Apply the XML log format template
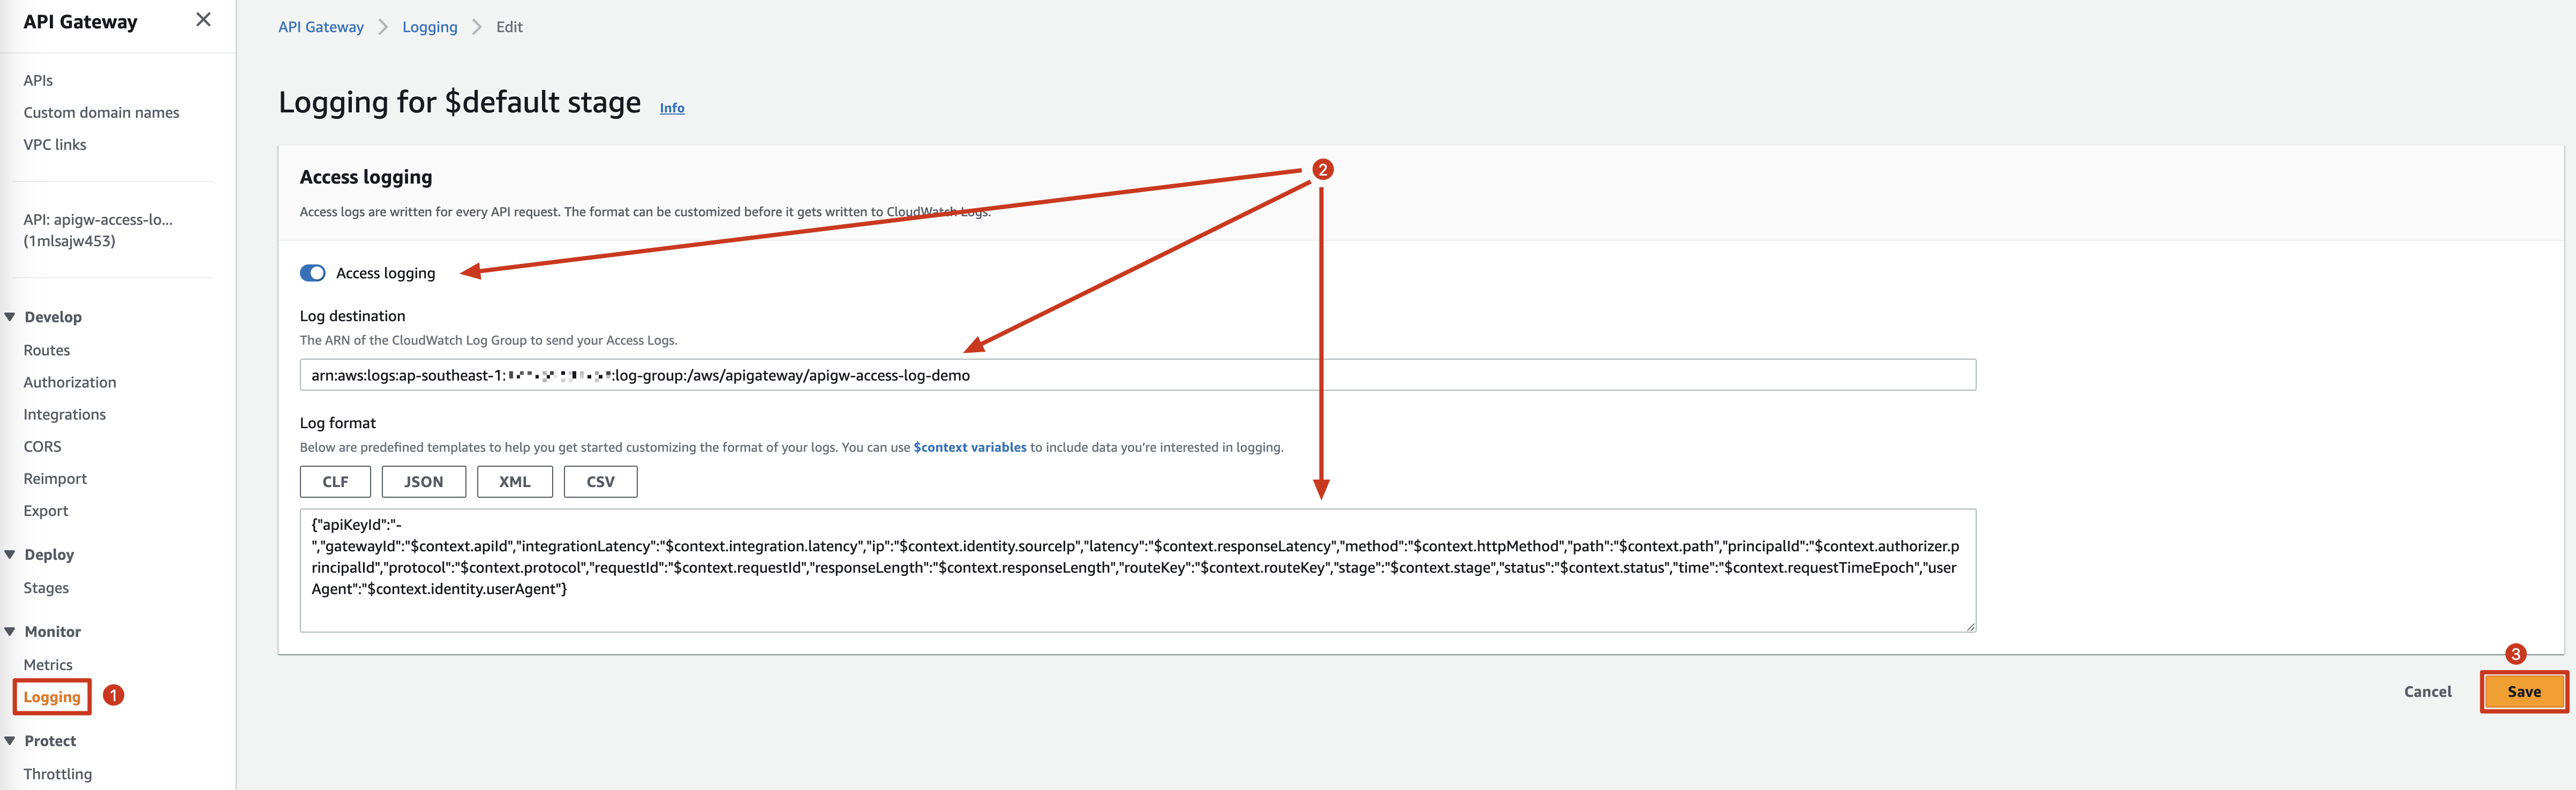The height and width of the screenshot is (790, 2576). point(515,481)
